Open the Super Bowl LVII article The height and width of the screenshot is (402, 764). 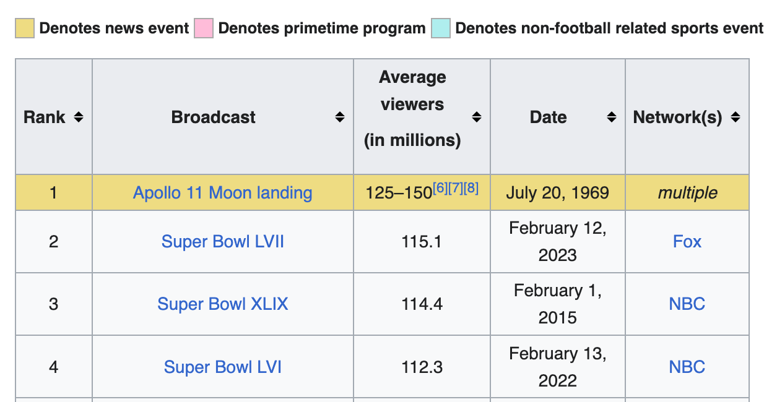point(222,241)
